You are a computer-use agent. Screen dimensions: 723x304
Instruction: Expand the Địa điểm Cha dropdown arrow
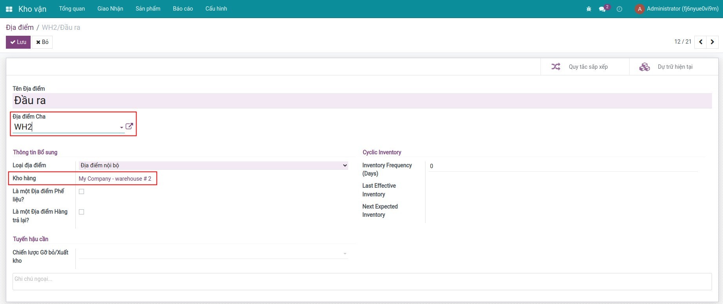pyautogui.click(x=121, y=127)
